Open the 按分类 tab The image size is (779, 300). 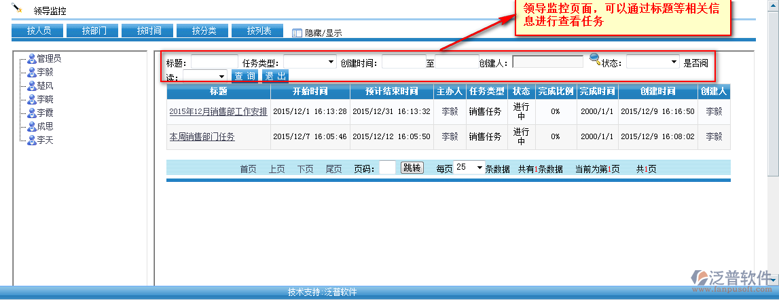pyautogui.click(x=202, y=31)
